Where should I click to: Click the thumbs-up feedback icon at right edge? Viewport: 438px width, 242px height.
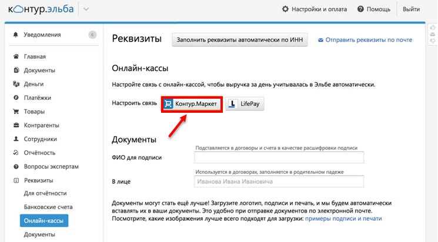433,28
